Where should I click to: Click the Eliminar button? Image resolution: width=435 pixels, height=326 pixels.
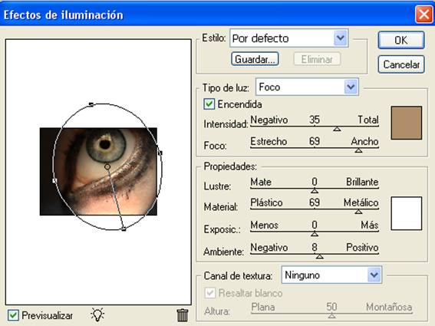(317, 59)
